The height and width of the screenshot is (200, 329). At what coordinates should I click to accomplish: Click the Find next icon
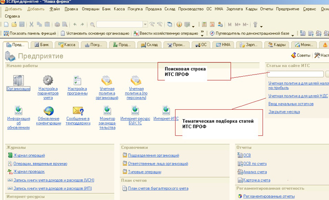tap(152, 25)
